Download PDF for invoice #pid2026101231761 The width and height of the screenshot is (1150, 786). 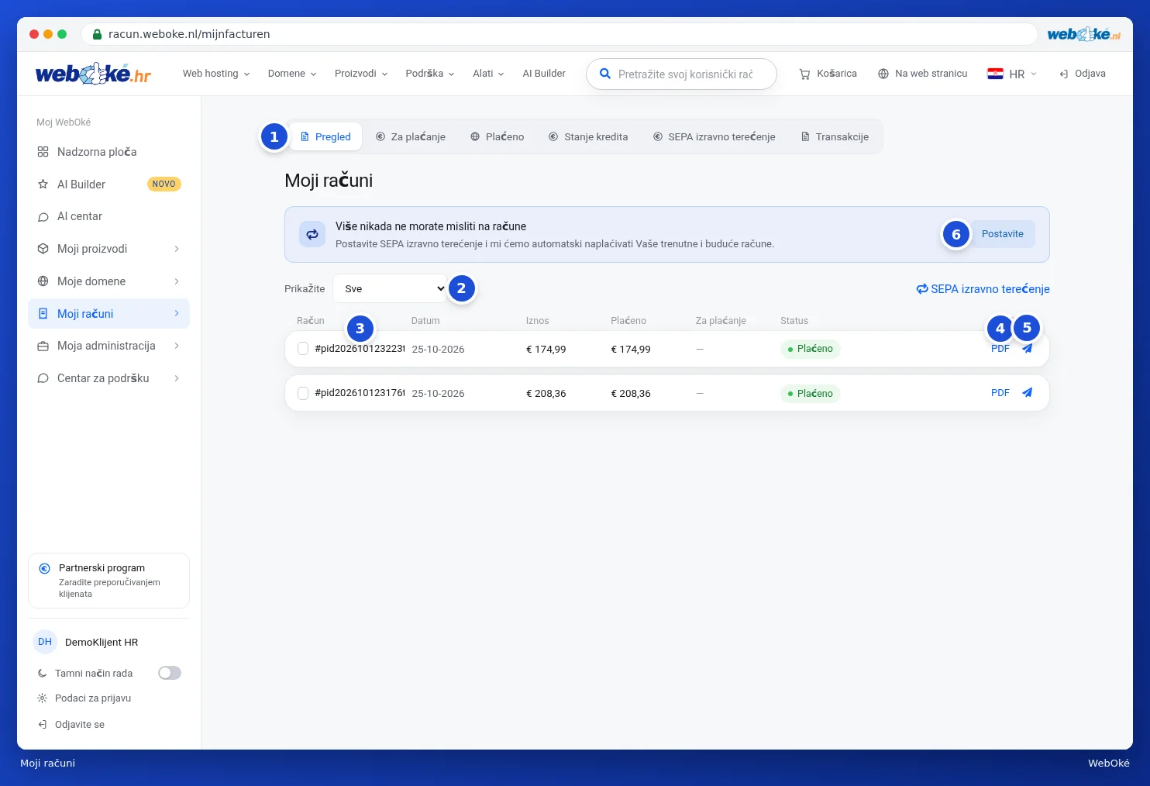coord(1000,393)
